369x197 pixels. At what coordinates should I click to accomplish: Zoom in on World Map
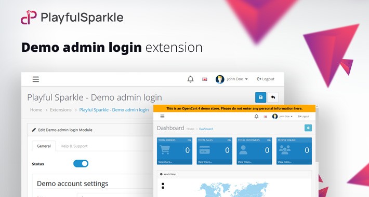pyautogui.click(x=163, y=184)
